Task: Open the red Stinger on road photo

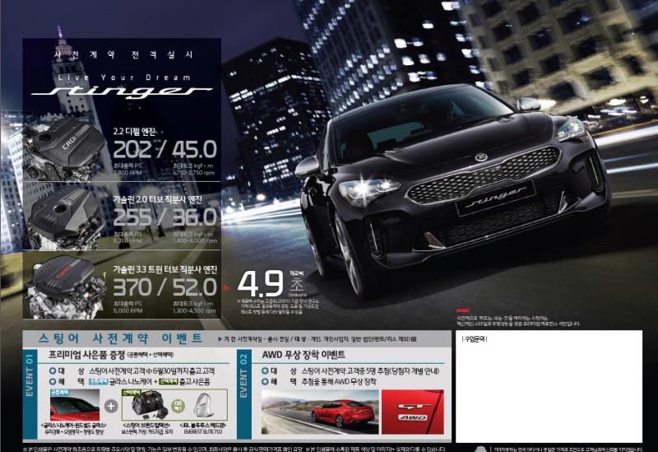Action: [320, 412]
